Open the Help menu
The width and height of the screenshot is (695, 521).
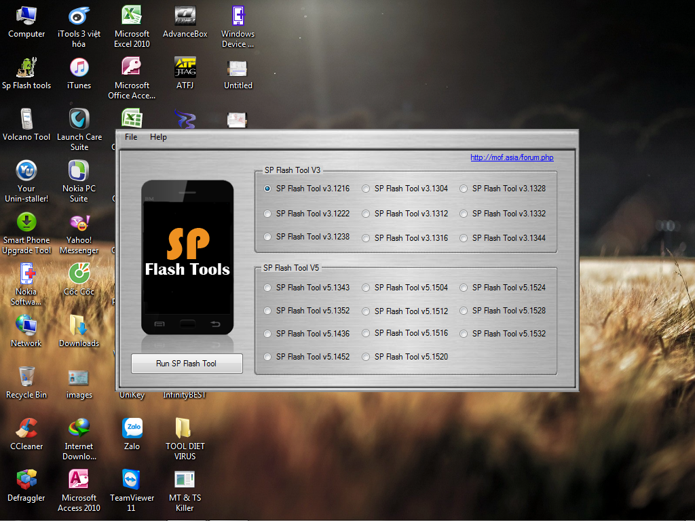tap(158, 137)
